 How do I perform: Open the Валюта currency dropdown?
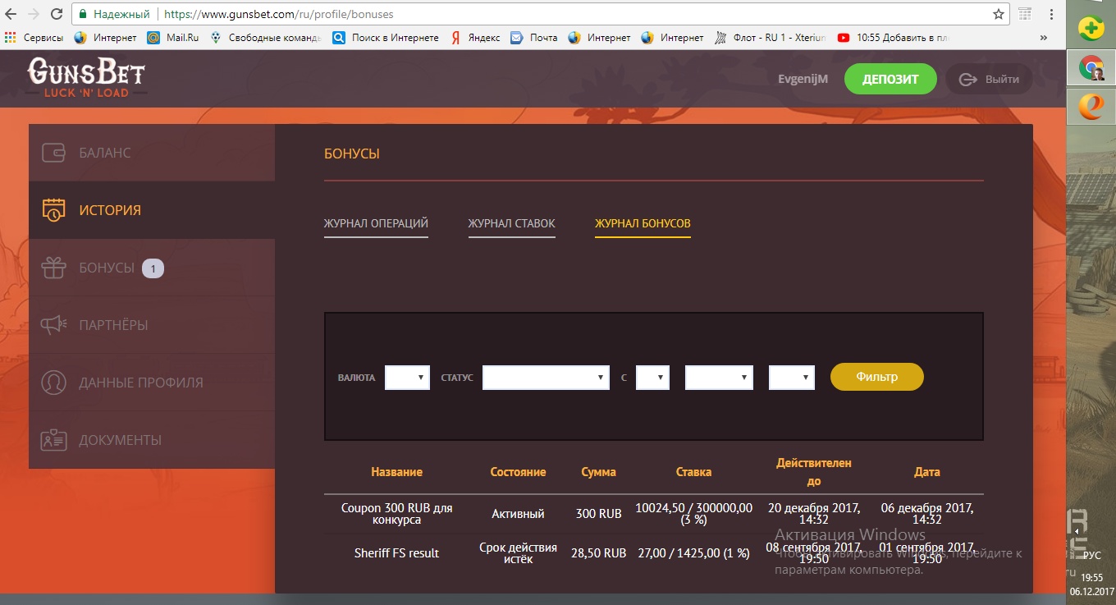coord(407,378)
